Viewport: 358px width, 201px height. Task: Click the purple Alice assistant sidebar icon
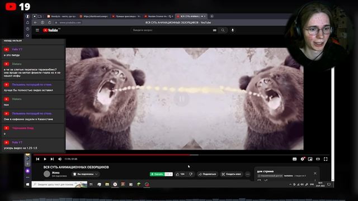coord(27,171)
